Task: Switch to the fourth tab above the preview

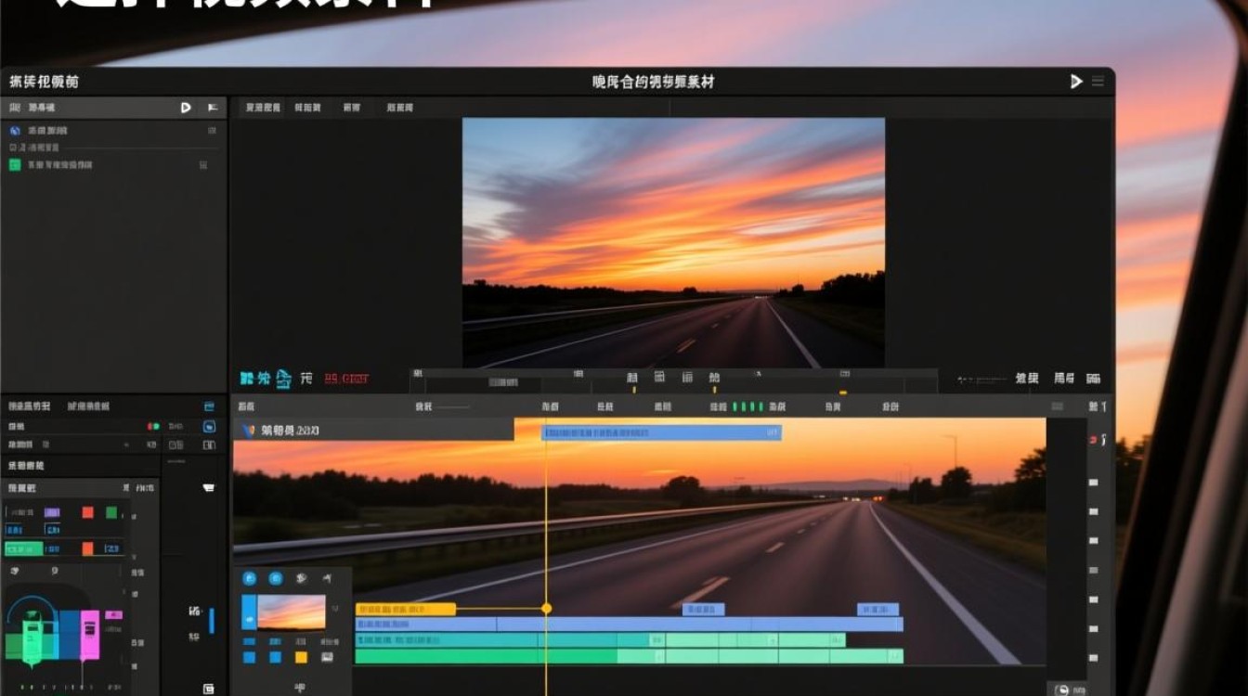Action: coord(400,108)
